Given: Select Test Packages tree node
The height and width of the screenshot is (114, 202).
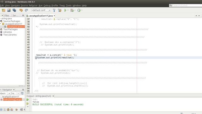Looking at the screenshot, I should tap(10, 29).
